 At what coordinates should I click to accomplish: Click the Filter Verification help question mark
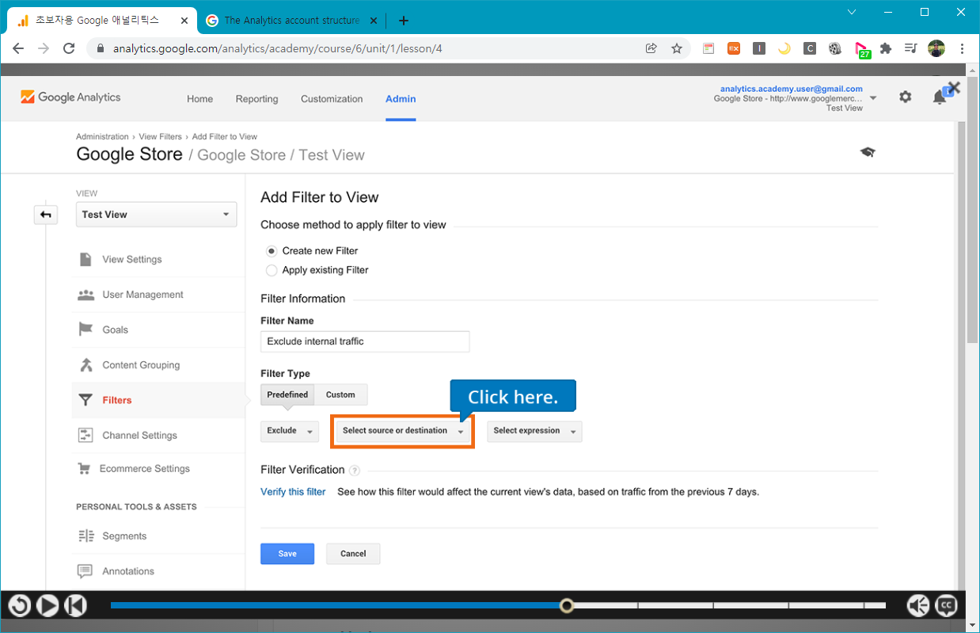354,471
